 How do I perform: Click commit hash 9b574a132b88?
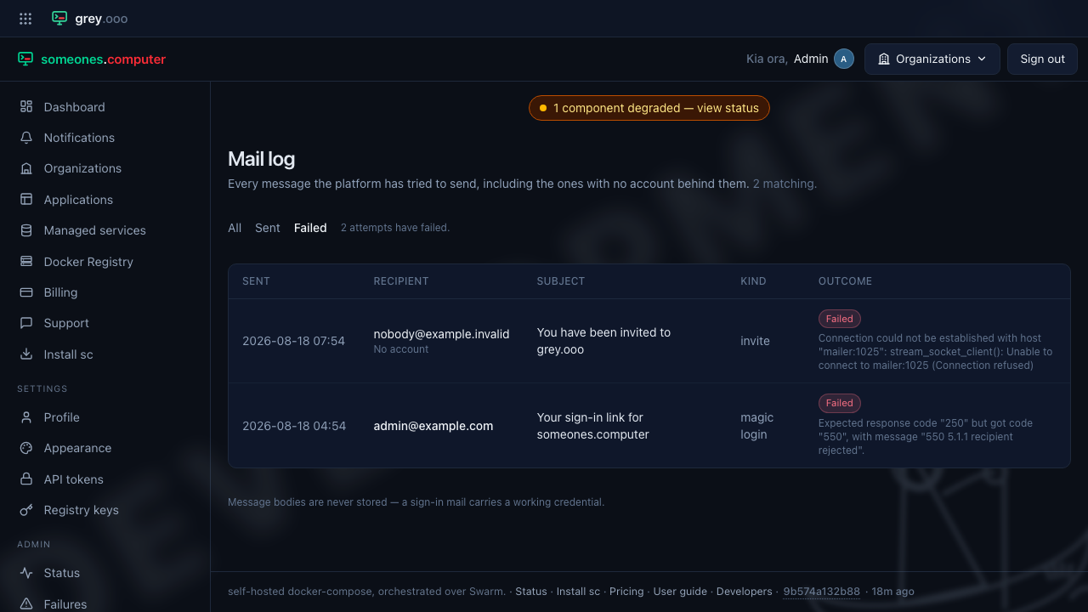pos(821,592)
